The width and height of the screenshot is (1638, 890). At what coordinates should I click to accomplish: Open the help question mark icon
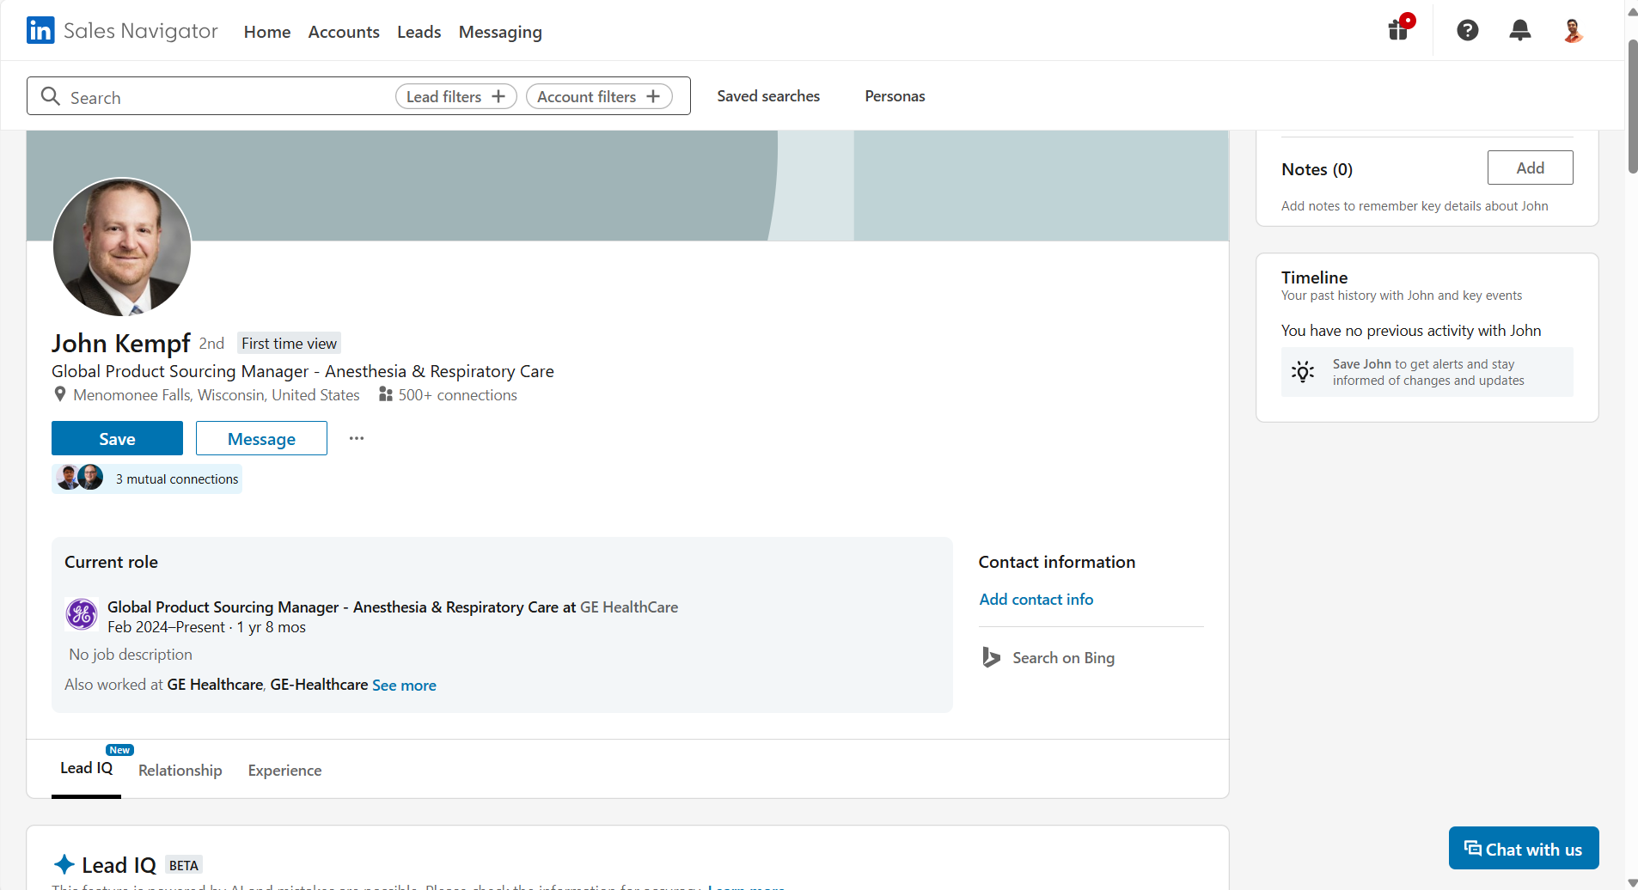click(1467, 31)
